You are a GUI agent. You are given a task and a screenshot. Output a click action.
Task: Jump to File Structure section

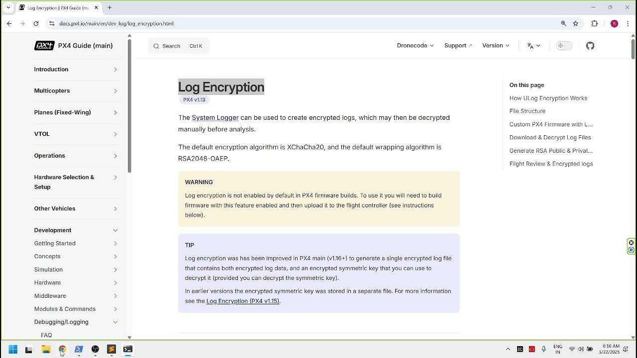(x=527, y=111)
